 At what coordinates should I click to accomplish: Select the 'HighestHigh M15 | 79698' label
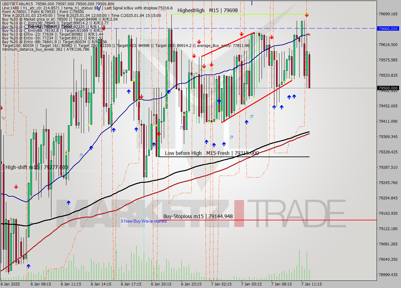pyautogui.click(x=207, y=10)
